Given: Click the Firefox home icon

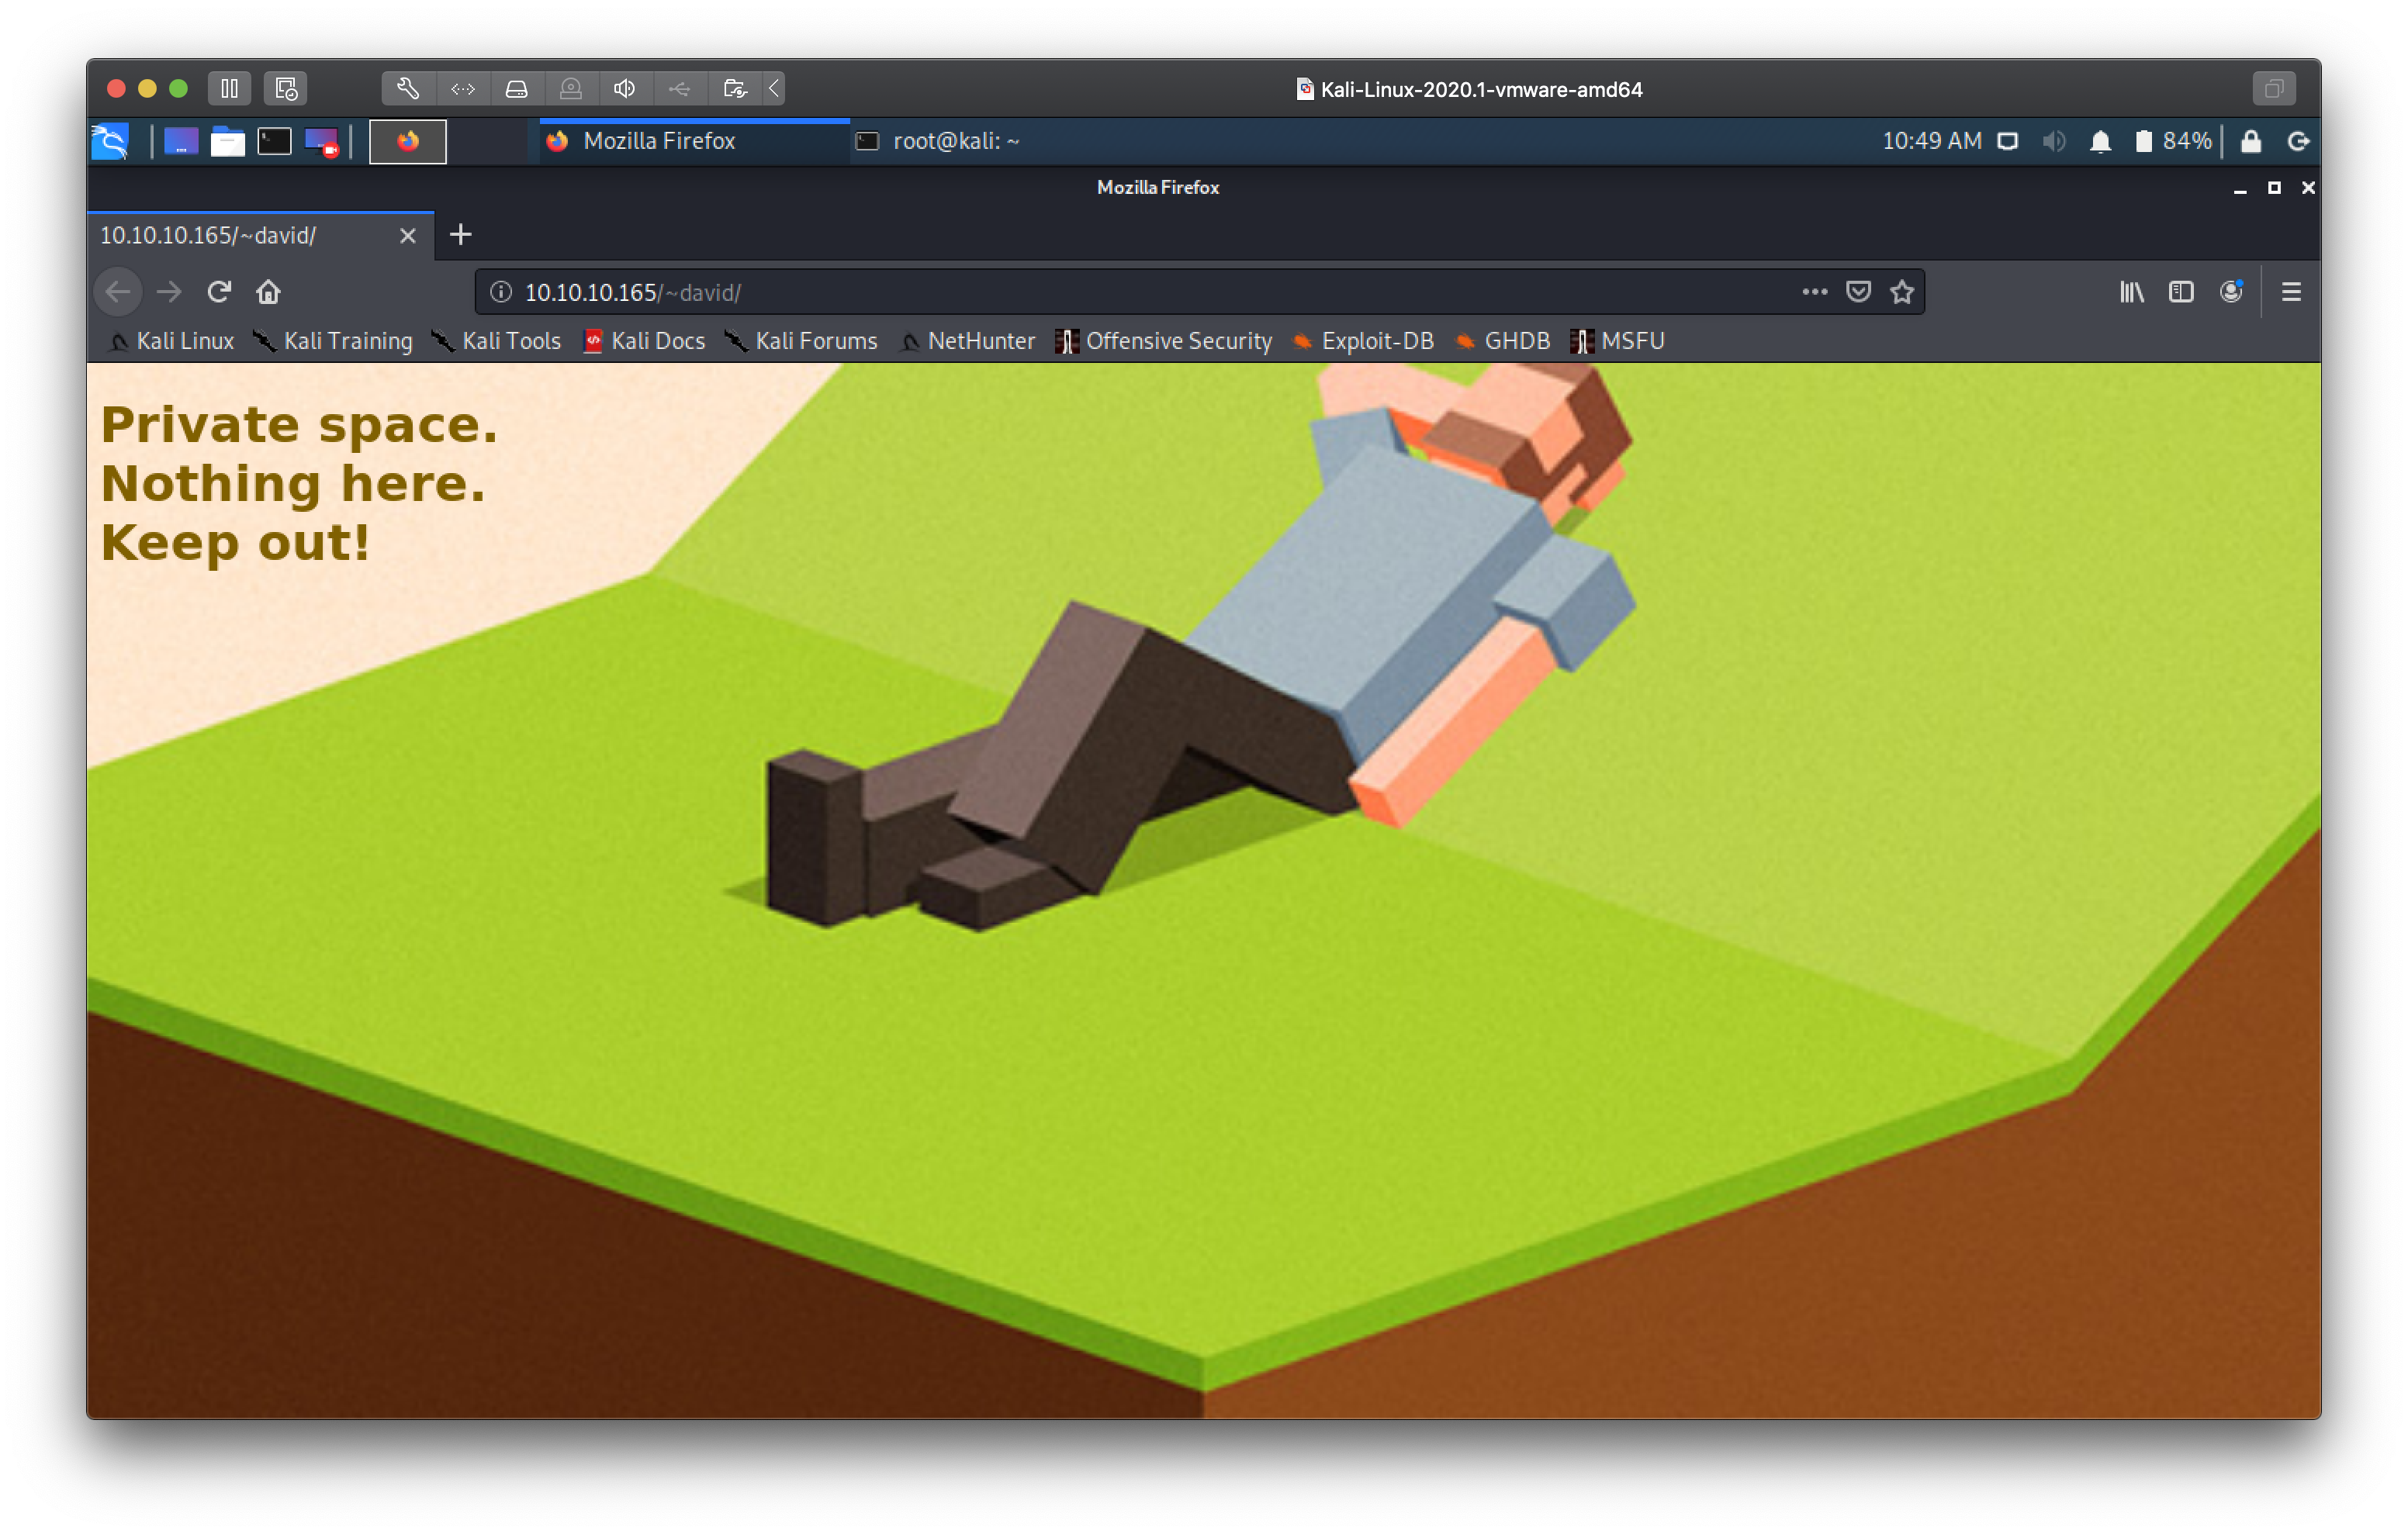Looking at the screenshot, I should pos(268,292).
